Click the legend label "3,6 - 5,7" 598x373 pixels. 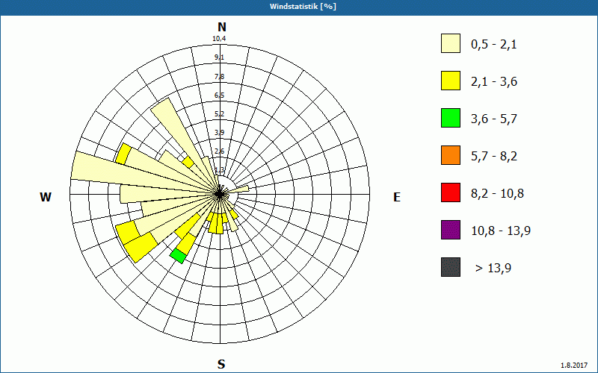point(494,119)
